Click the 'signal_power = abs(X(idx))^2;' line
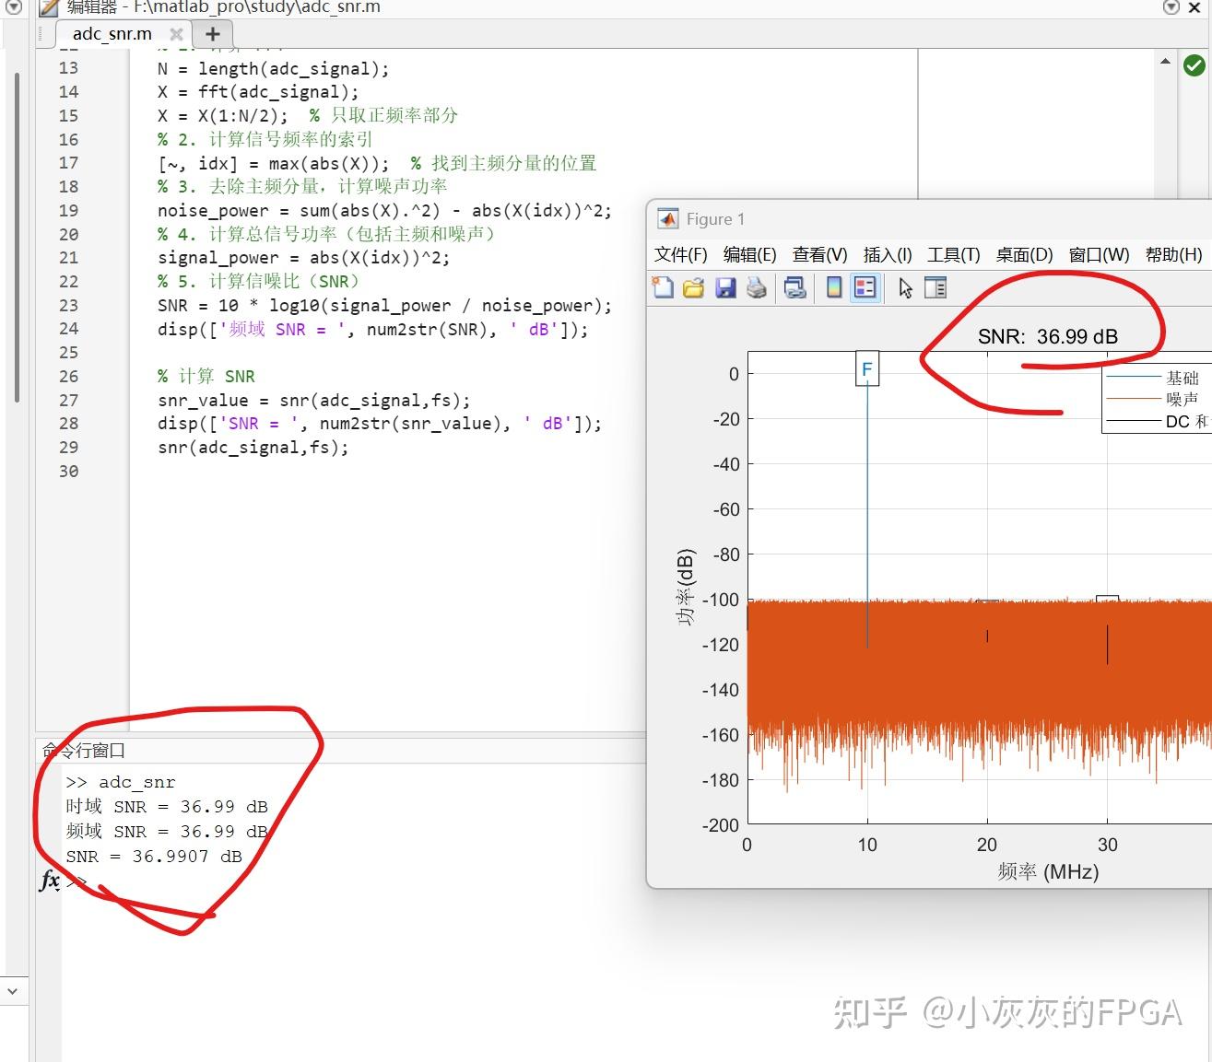The width and height of the screenshot is (1212, 1062). 304,258
